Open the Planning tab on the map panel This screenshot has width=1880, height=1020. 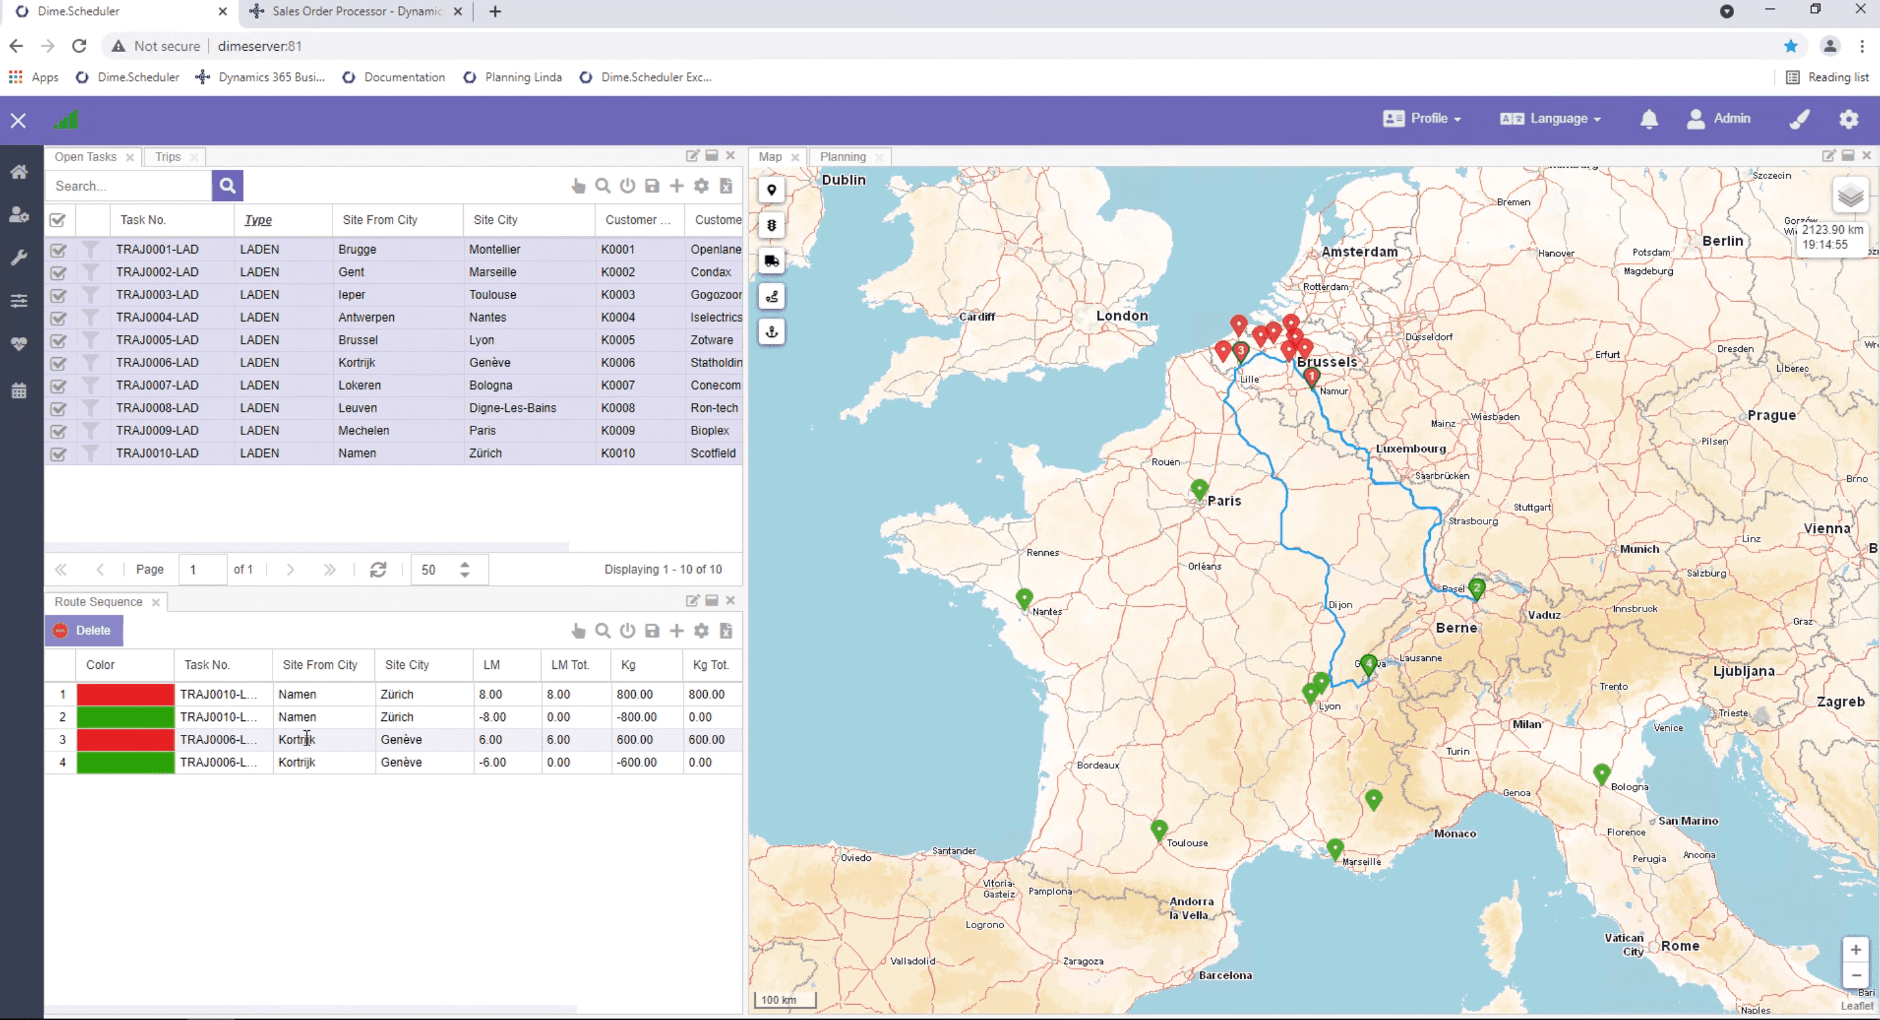[x=843, y=156]
